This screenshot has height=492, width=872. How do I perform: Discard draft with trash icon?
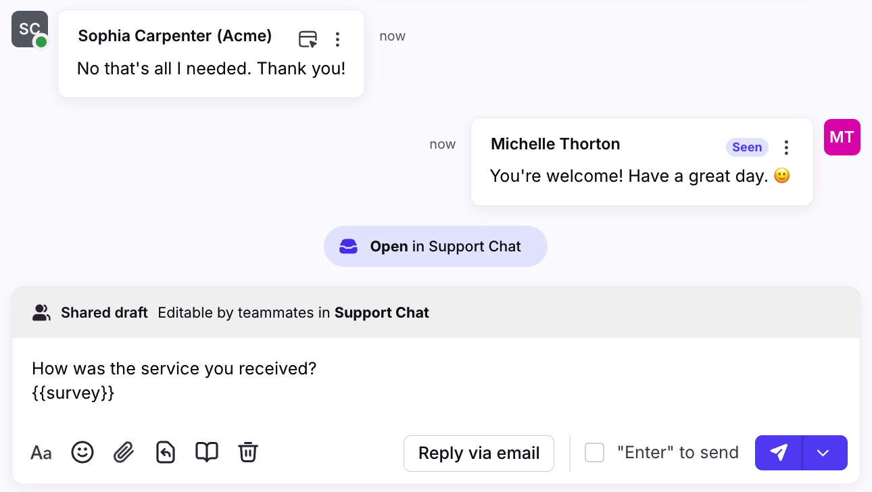pos(248,452)
